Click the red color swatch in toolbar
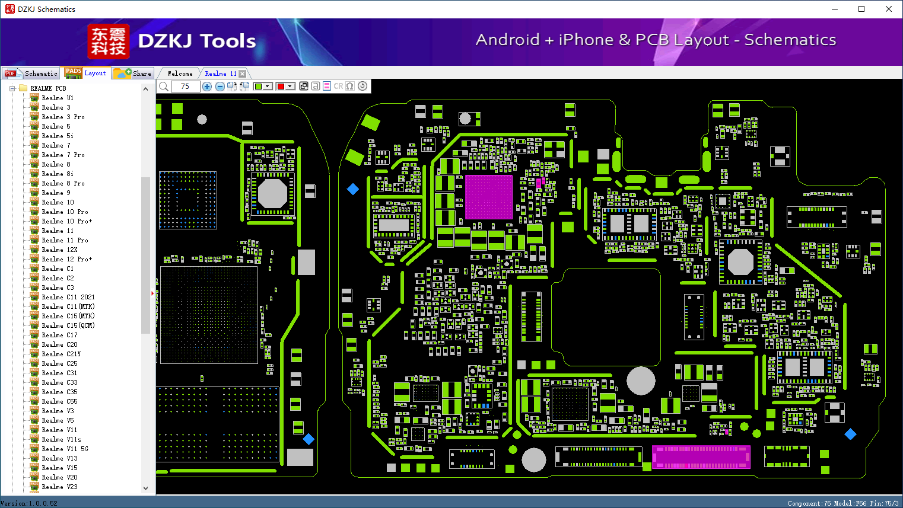The width and height of the screenshot is (903, 508). pyautogui.click(x=281, y=87)
